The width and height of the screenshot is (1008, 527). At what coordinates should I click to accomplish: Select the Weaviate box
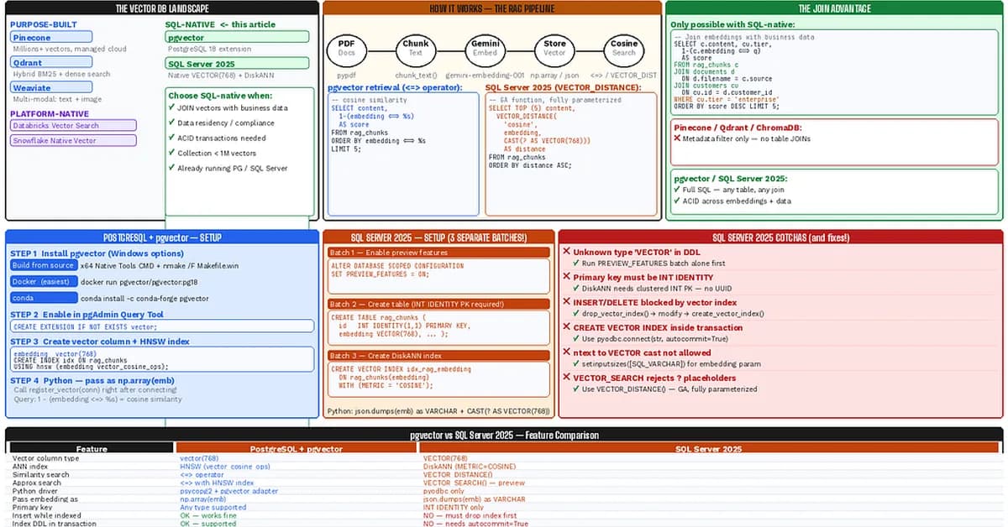point(51,87)
